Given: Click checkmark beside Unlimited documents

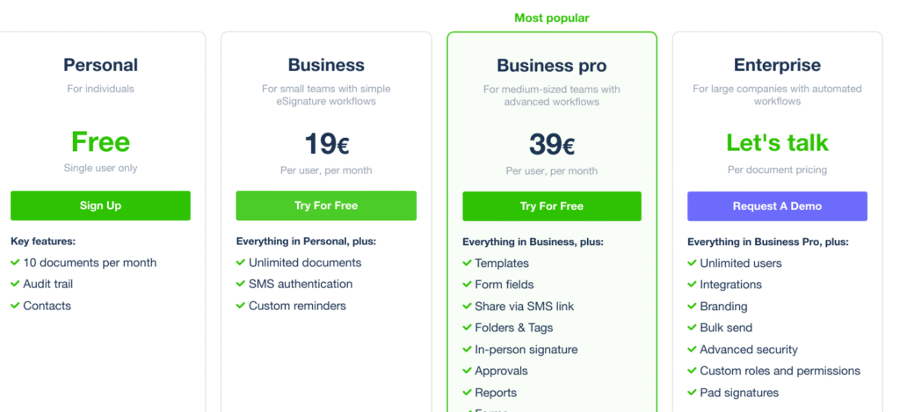Looking at the screenshot, I should (x=241, y=263).
